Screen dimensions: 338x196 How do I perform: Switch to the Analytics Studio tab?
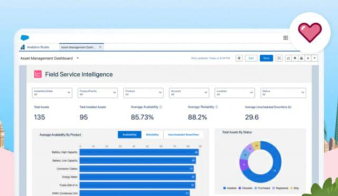(35, 47)
